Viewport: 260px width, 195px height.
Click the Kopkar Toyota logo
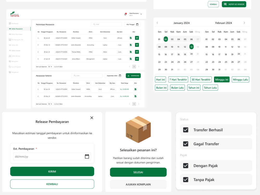pos(15,14)
